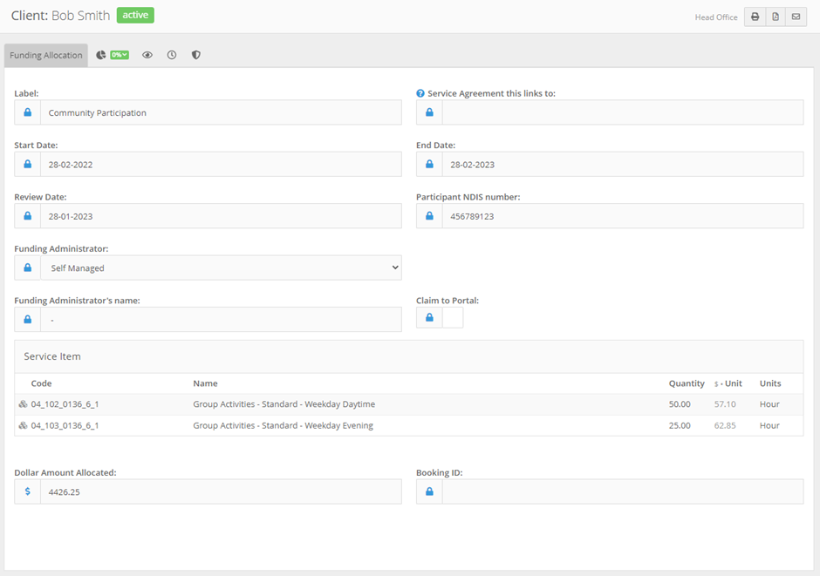
Task: Click the PDF export icon button
Action: (x=776, y=17)
